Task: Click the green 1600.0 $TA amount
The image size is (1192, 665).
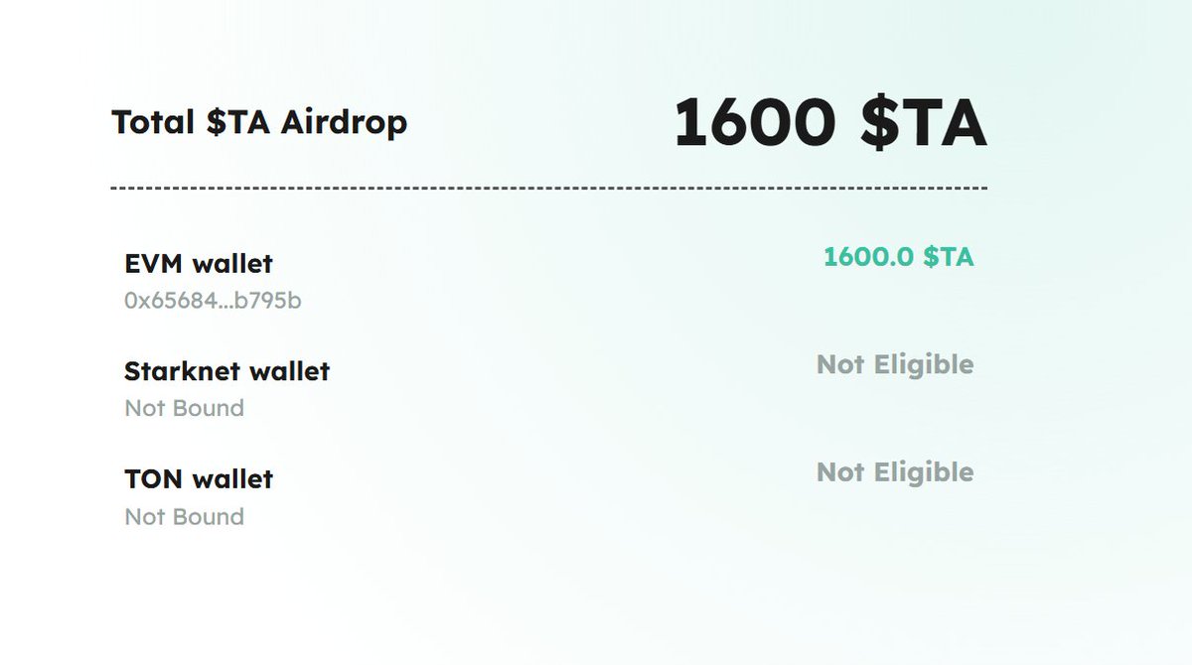Action: (899, 257)
